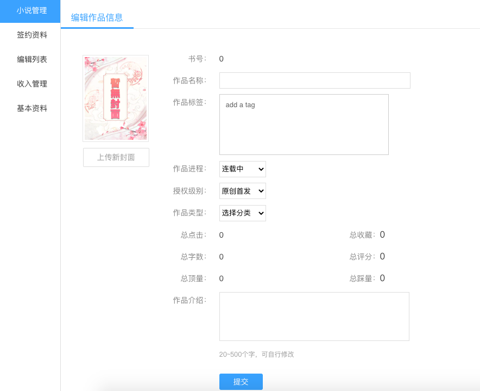Click the 作品名称 field label
This screenshot has height=391, width=480.
(x=189, y=80)
